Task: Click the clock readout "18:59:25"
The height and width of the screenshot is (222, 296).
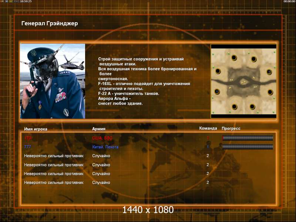Action: [x=26, y=1]
